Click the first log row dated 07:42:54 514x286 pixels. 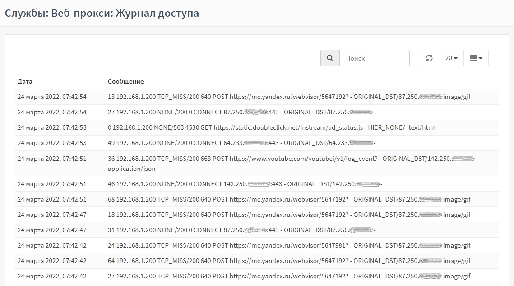pos(257,97)
